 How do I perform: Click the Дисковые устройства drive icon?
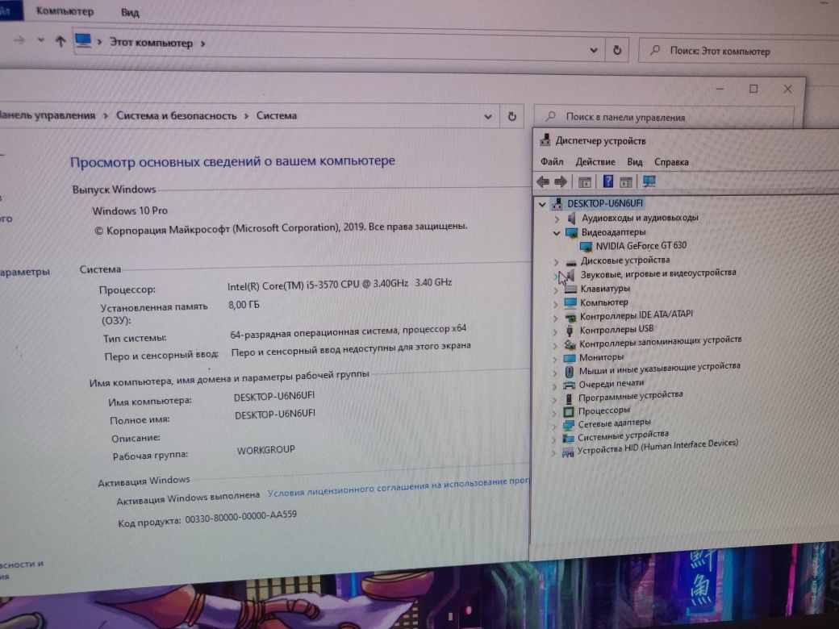pyautogui.click(x=571, y=262)
